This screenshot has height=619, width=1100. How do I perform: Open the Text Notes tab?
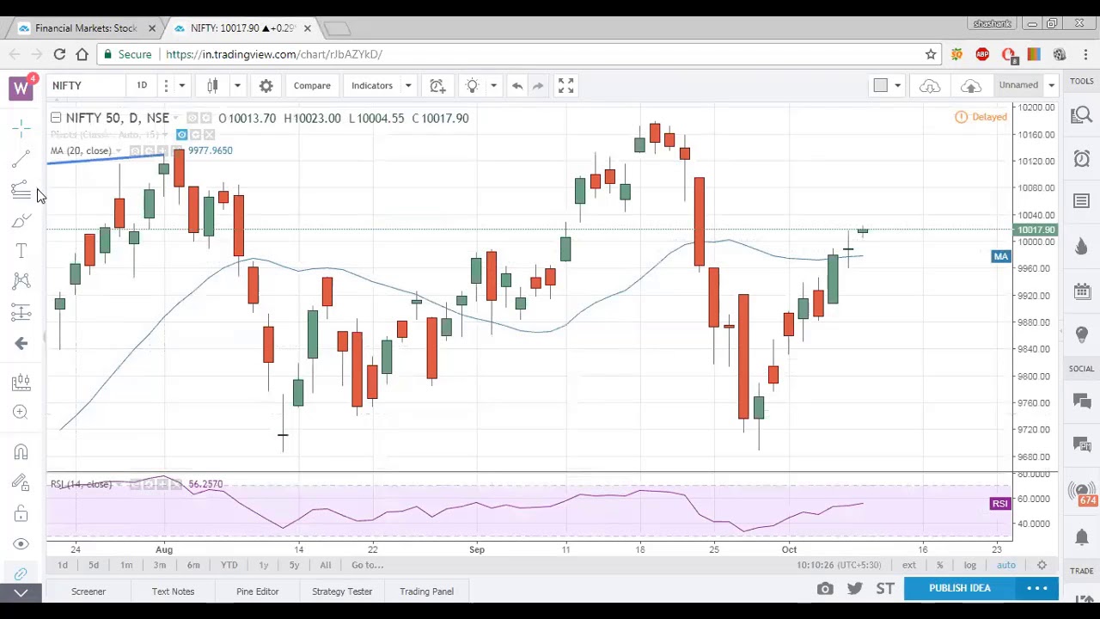173,591
